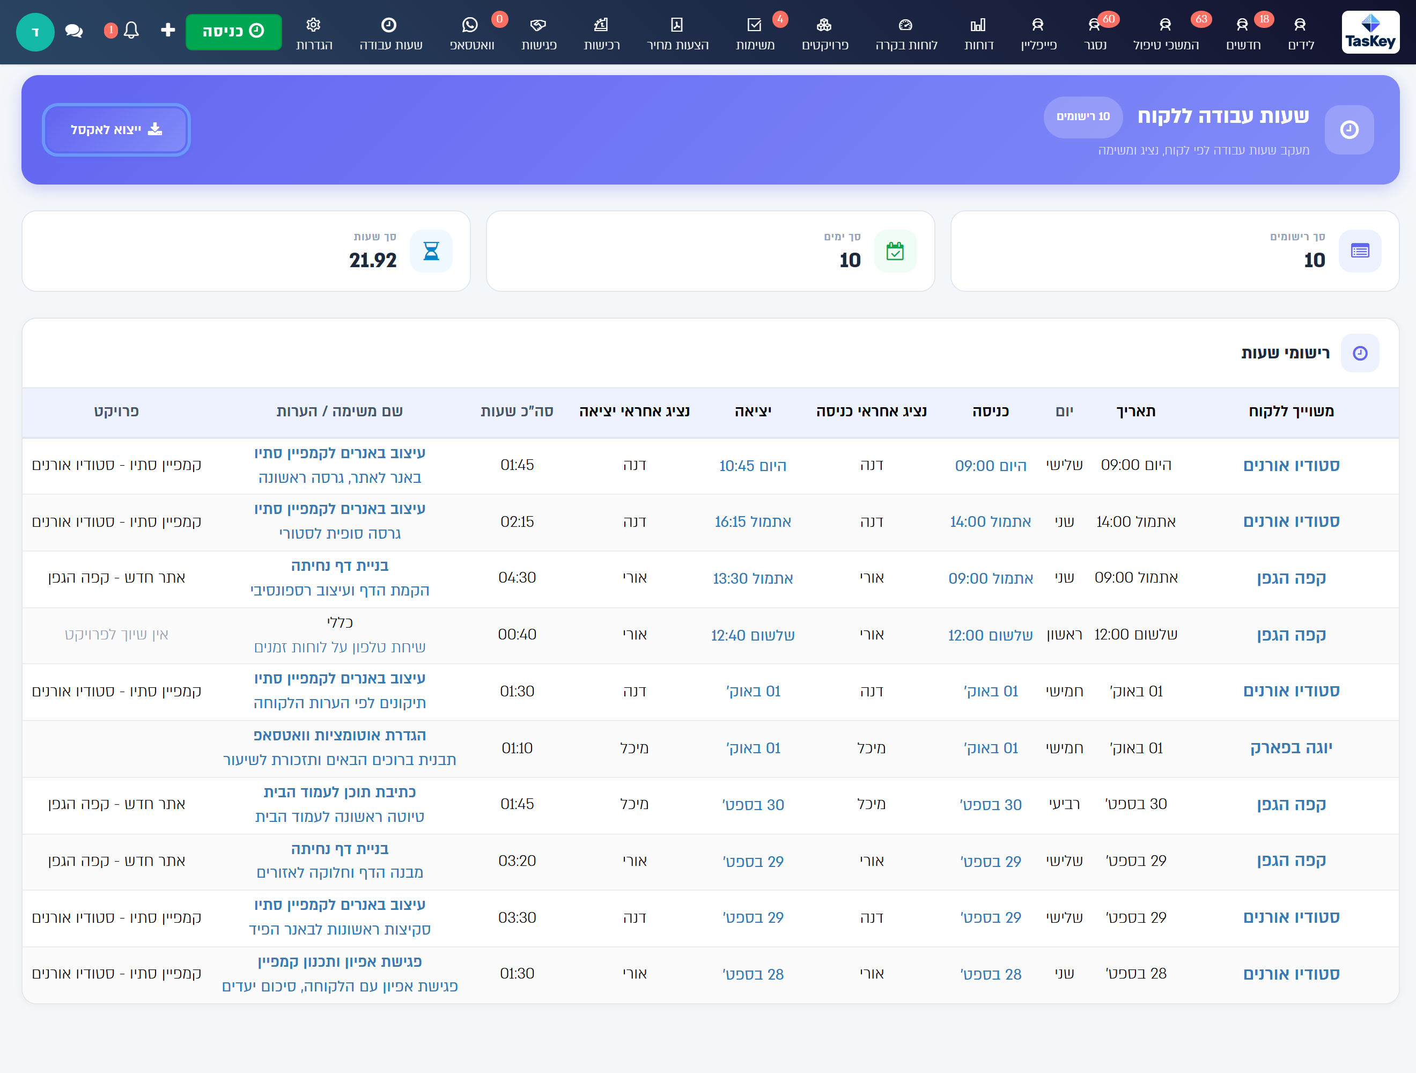Image resolution: width=1416 pixels, height=1073 pixels.
Task: Open the דוחות reports chart icon
Action: 978,24
